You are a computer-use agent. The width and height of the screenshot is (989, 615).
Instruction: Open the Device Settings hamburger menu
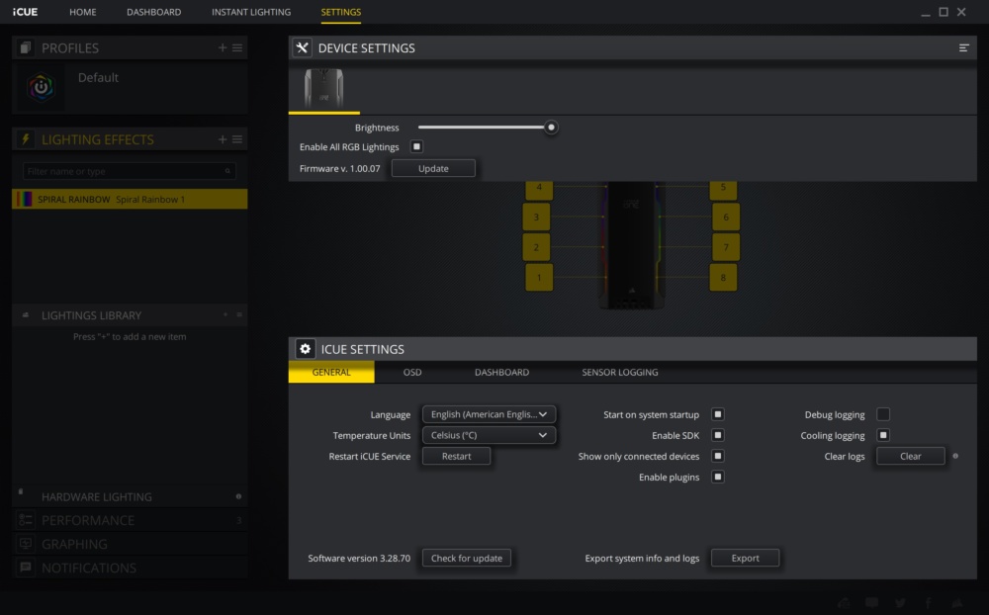963,47
